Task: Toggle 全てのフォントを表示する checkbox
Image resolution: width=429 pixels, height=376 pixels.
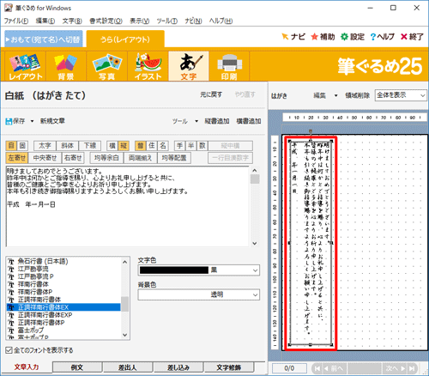Action: (9, 350)
